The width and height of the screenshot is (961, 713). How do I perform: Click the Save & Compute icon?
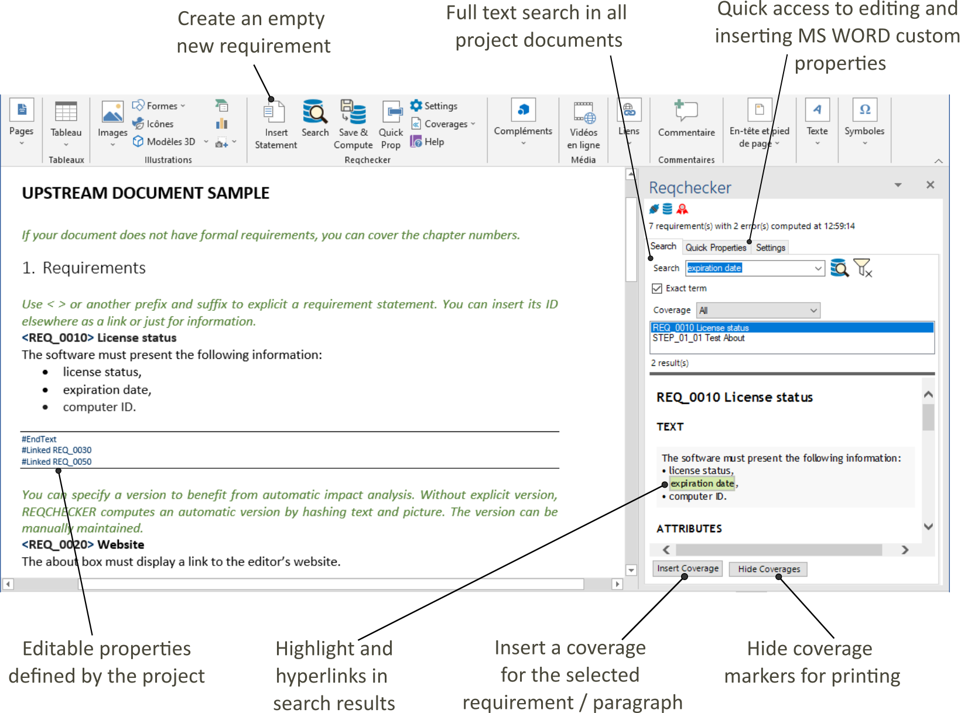(x=353, y=112)
